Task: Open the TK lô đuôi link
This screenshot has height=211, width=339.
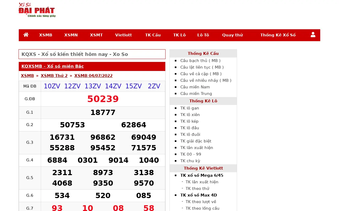Action: tap(190, 135)
